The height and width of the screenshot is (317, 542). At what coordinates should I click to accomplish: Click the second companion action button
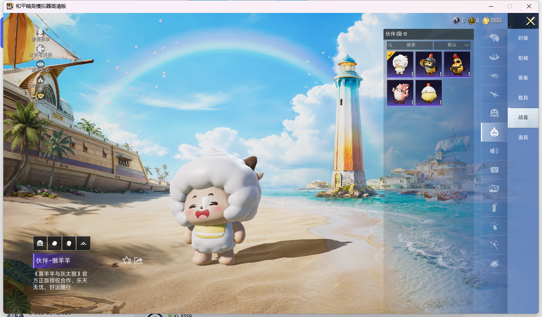click(x=54, y=243)
